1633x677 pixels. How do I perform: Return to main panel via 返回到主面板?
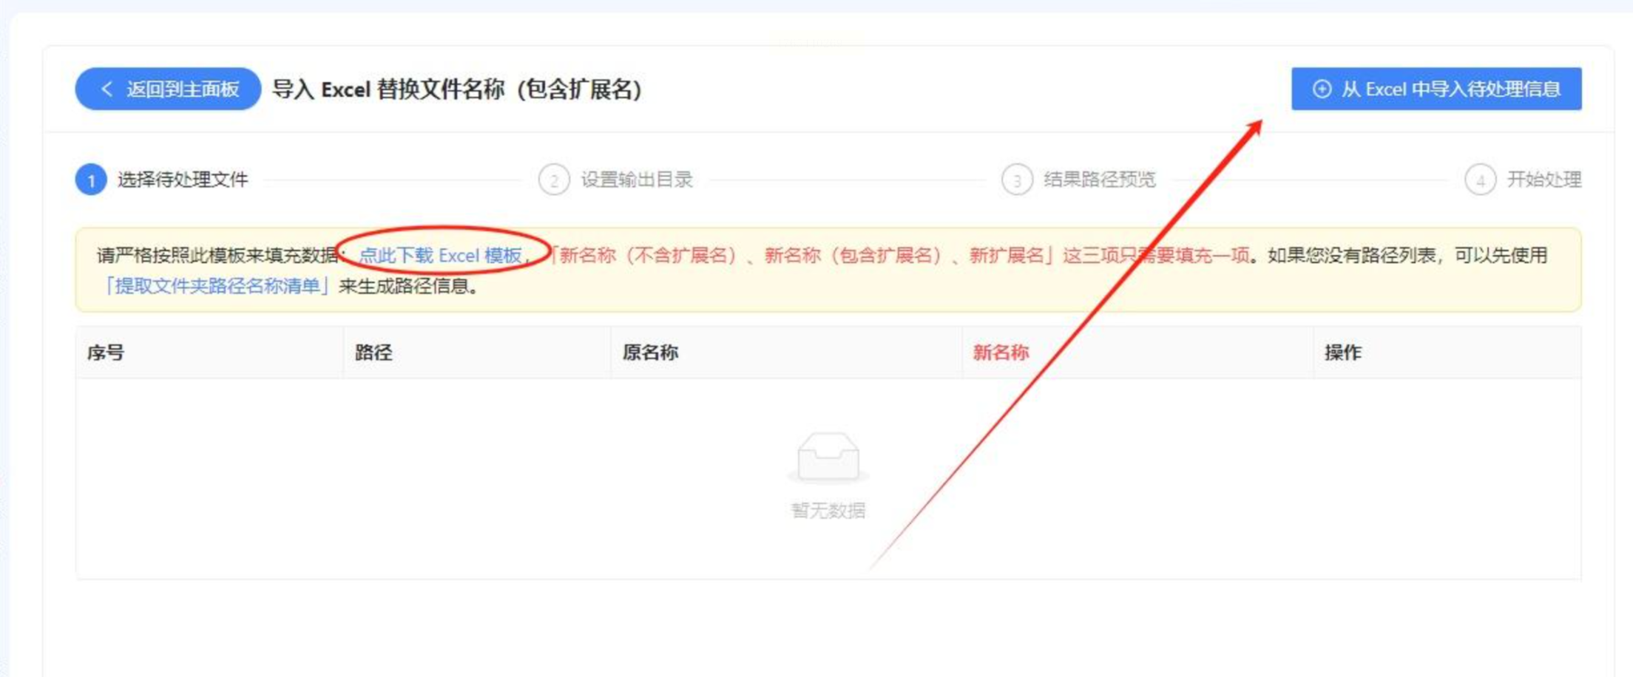168,89
